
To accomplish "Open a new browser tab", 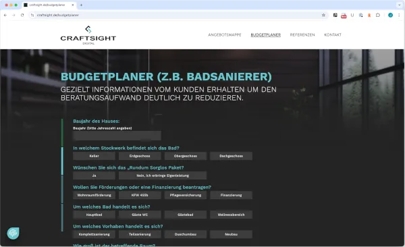I will point(81,5).
